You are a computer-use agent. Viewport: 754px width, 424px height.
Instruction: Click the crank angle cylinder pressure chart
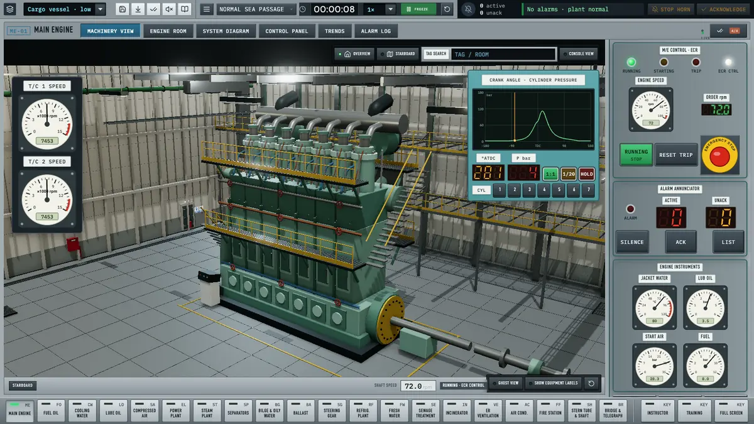533,119
